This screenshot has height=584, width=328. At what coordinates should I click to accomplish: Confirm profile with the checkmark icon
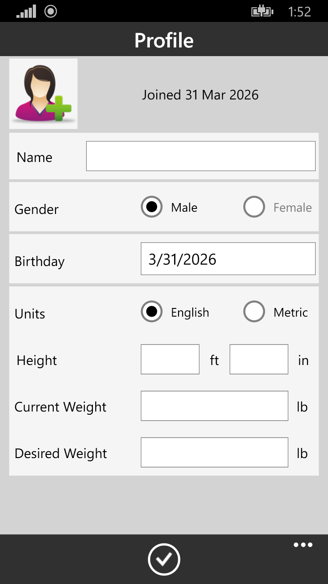click(x=164, y=559)
